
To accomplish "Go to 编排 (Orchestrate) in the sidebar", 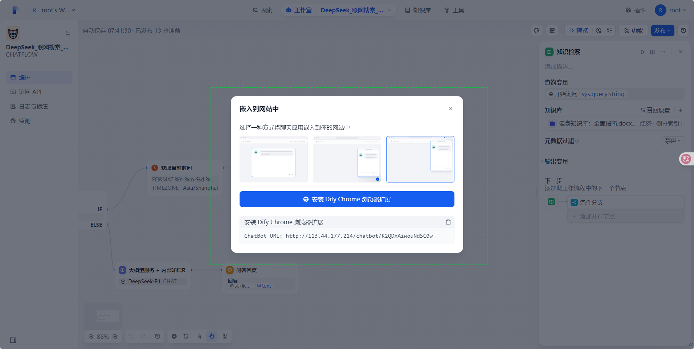I will (39, 77).
